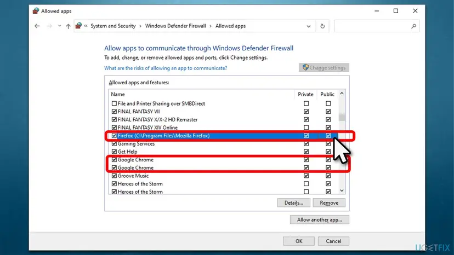Click Allow another app button
454x255 pixels.
tap(319, 220)
